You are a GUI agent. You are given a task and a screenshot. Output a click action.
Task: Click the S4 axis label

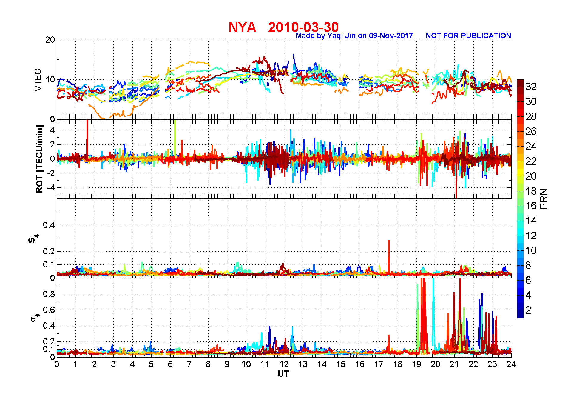click(x=33, y=239)
